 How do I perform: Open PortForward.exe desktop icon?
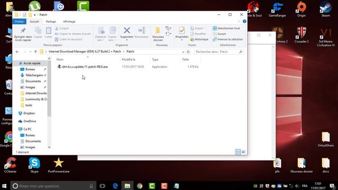point(59,165)
